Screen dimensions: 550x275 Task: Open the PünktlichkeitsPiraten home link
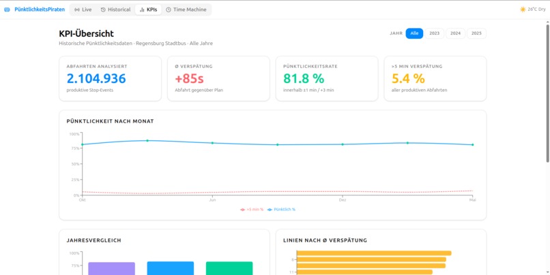tap(40, 10)
